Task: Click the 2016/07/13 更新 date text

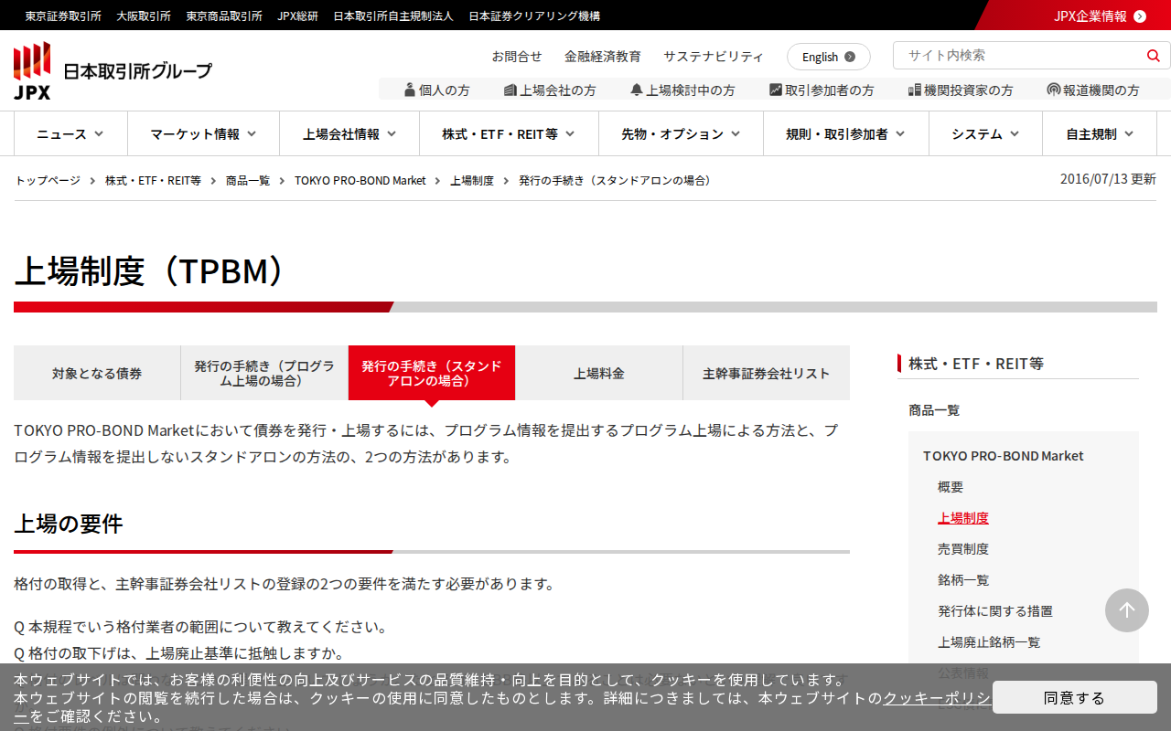Action: [1108, 179]
